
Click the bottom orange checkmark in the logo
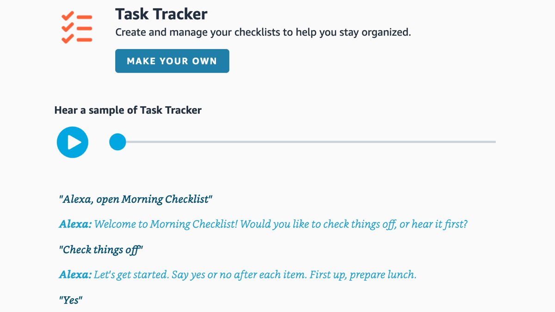point(68,39)
